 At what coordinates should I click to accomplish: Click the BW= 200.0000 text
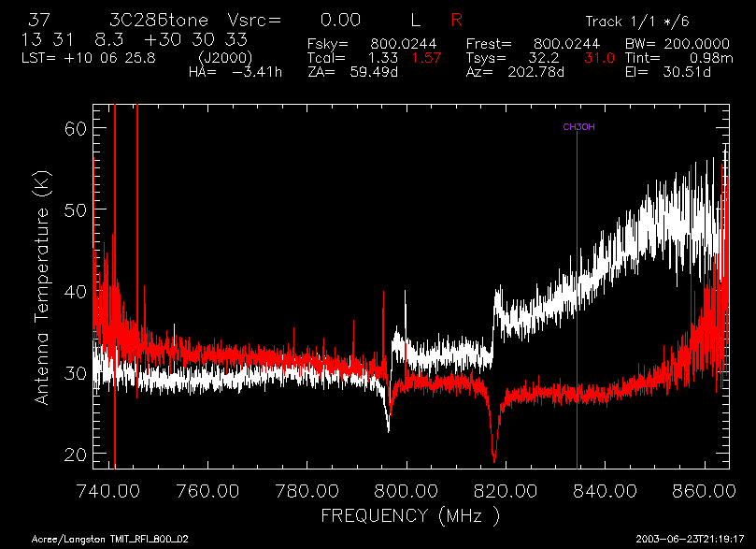(x=678, y=44)
